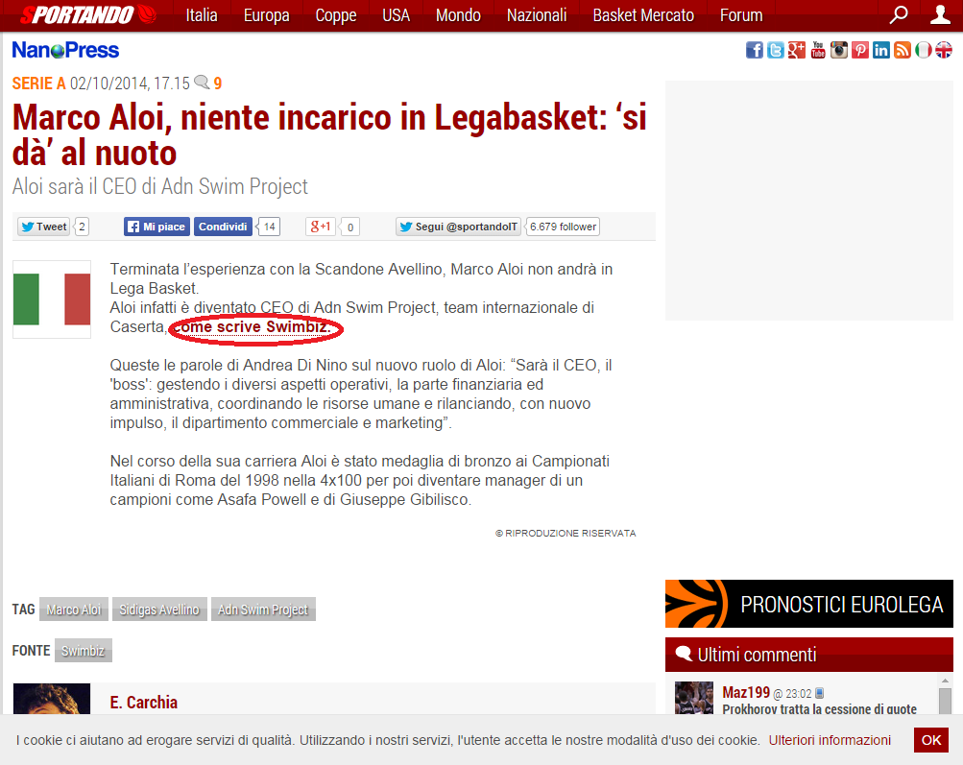Screen dimensions: 963x765
Task: Open the Nazionali menu
Action: pyautogui.click(x=537, y=14)
